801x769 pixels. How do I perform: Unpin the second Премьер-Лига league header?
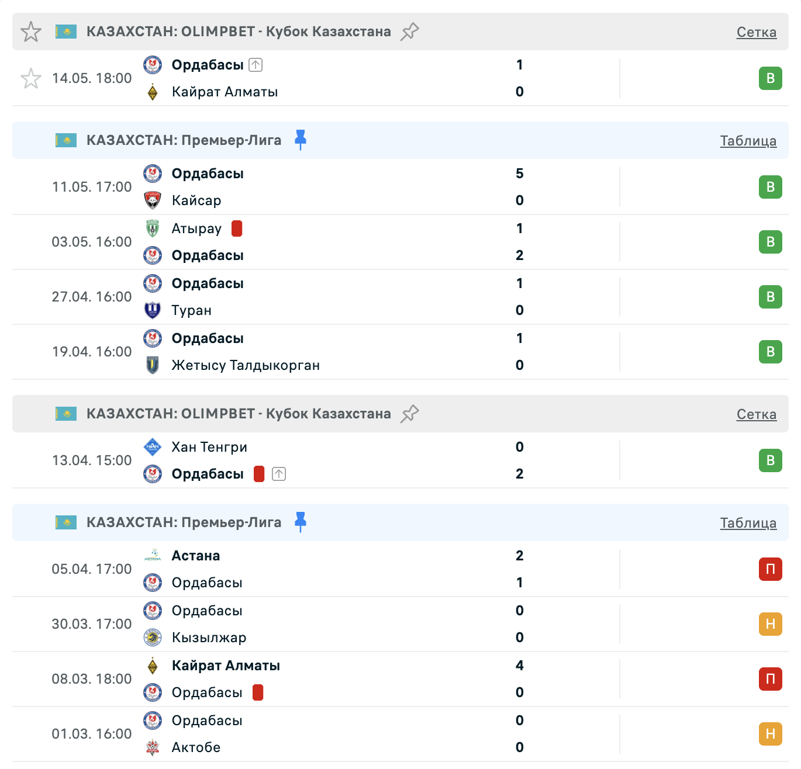(x=301, y=522)
